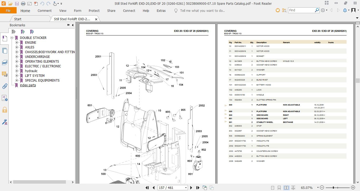This screenshot has width=360, height=191.
Task: Open the Comments sidebar icon
Action: [x=4, y=74]
